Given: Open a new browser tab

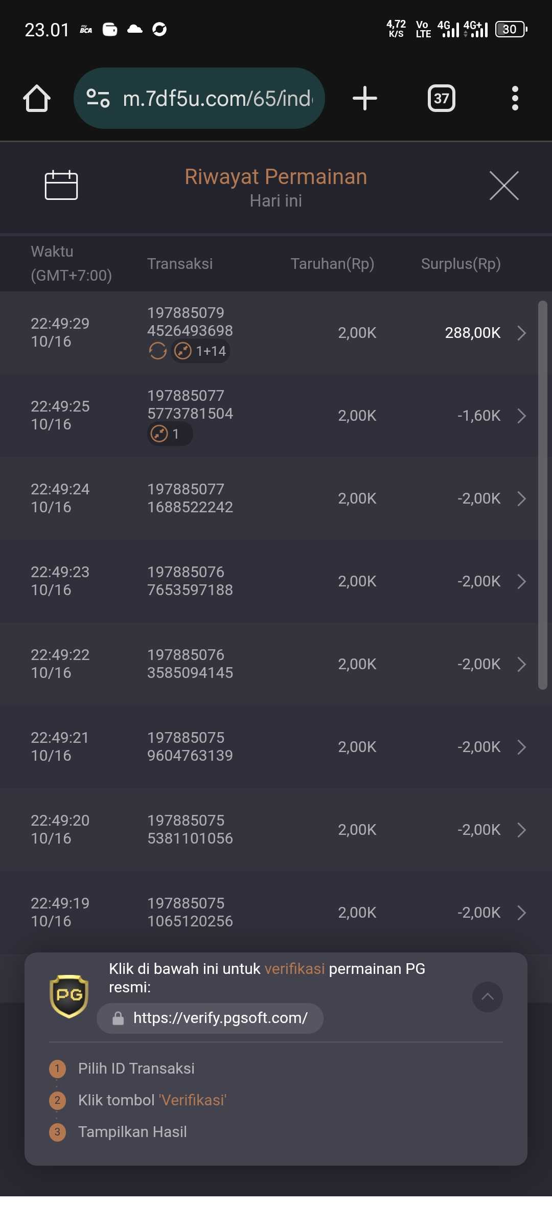Looking at the screenshot, I should 365,98.
